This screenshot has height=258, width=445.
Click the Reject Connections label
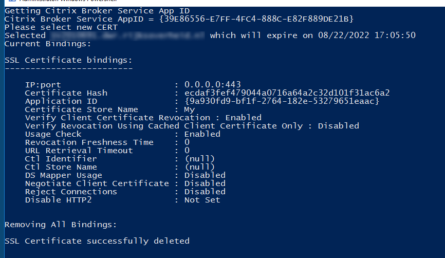71,192
